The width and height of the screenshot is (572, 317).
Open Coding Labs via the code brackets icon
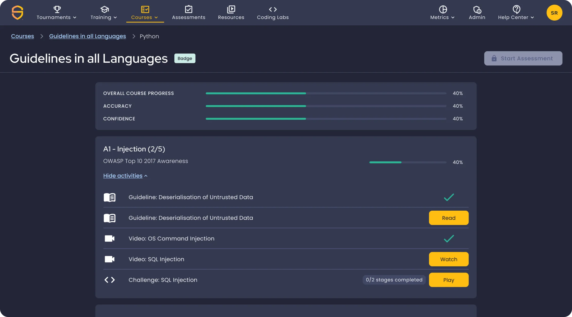tap(273, 9)
